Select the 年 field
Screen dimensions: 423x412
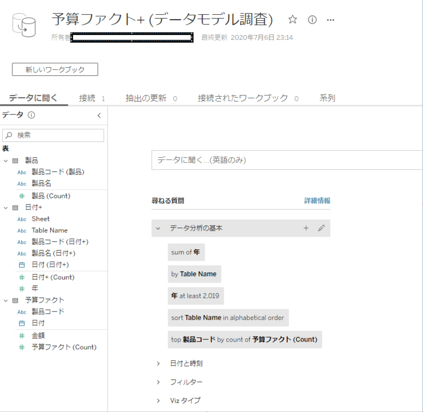click(x=35, y=289)
